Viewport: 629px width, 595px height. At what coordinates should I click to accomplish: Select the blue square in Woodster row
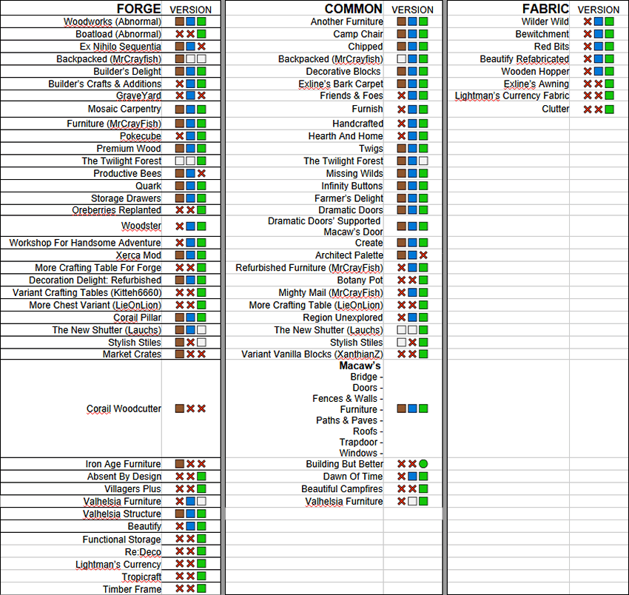click(x=190, y=226)
